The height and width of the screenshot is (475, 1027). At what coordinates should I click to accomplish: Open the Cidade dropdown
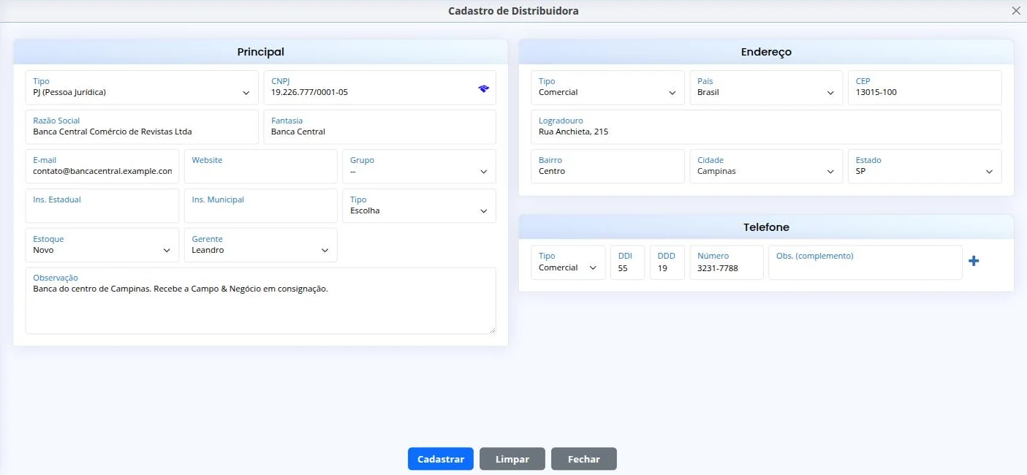[766, 167]
